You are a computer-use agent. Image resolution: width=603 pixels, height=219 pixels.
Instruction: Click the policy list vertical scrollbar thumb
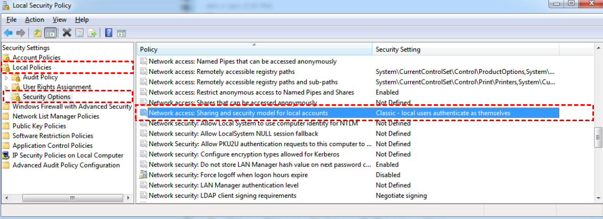[x=598, y=140]
